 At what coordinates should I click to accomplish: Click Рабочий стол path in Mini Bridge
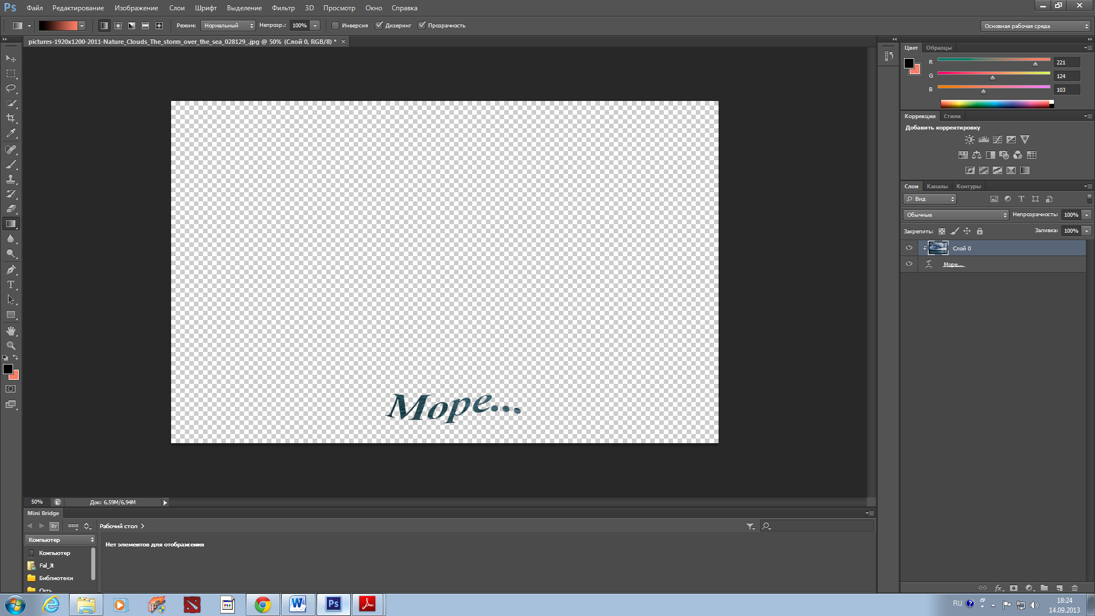[x=119, y=526]
